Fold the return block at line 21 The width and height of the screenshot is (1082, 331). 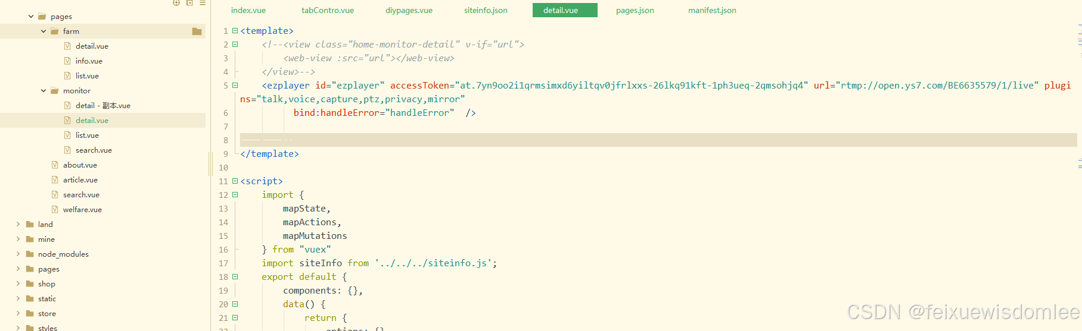235,318
